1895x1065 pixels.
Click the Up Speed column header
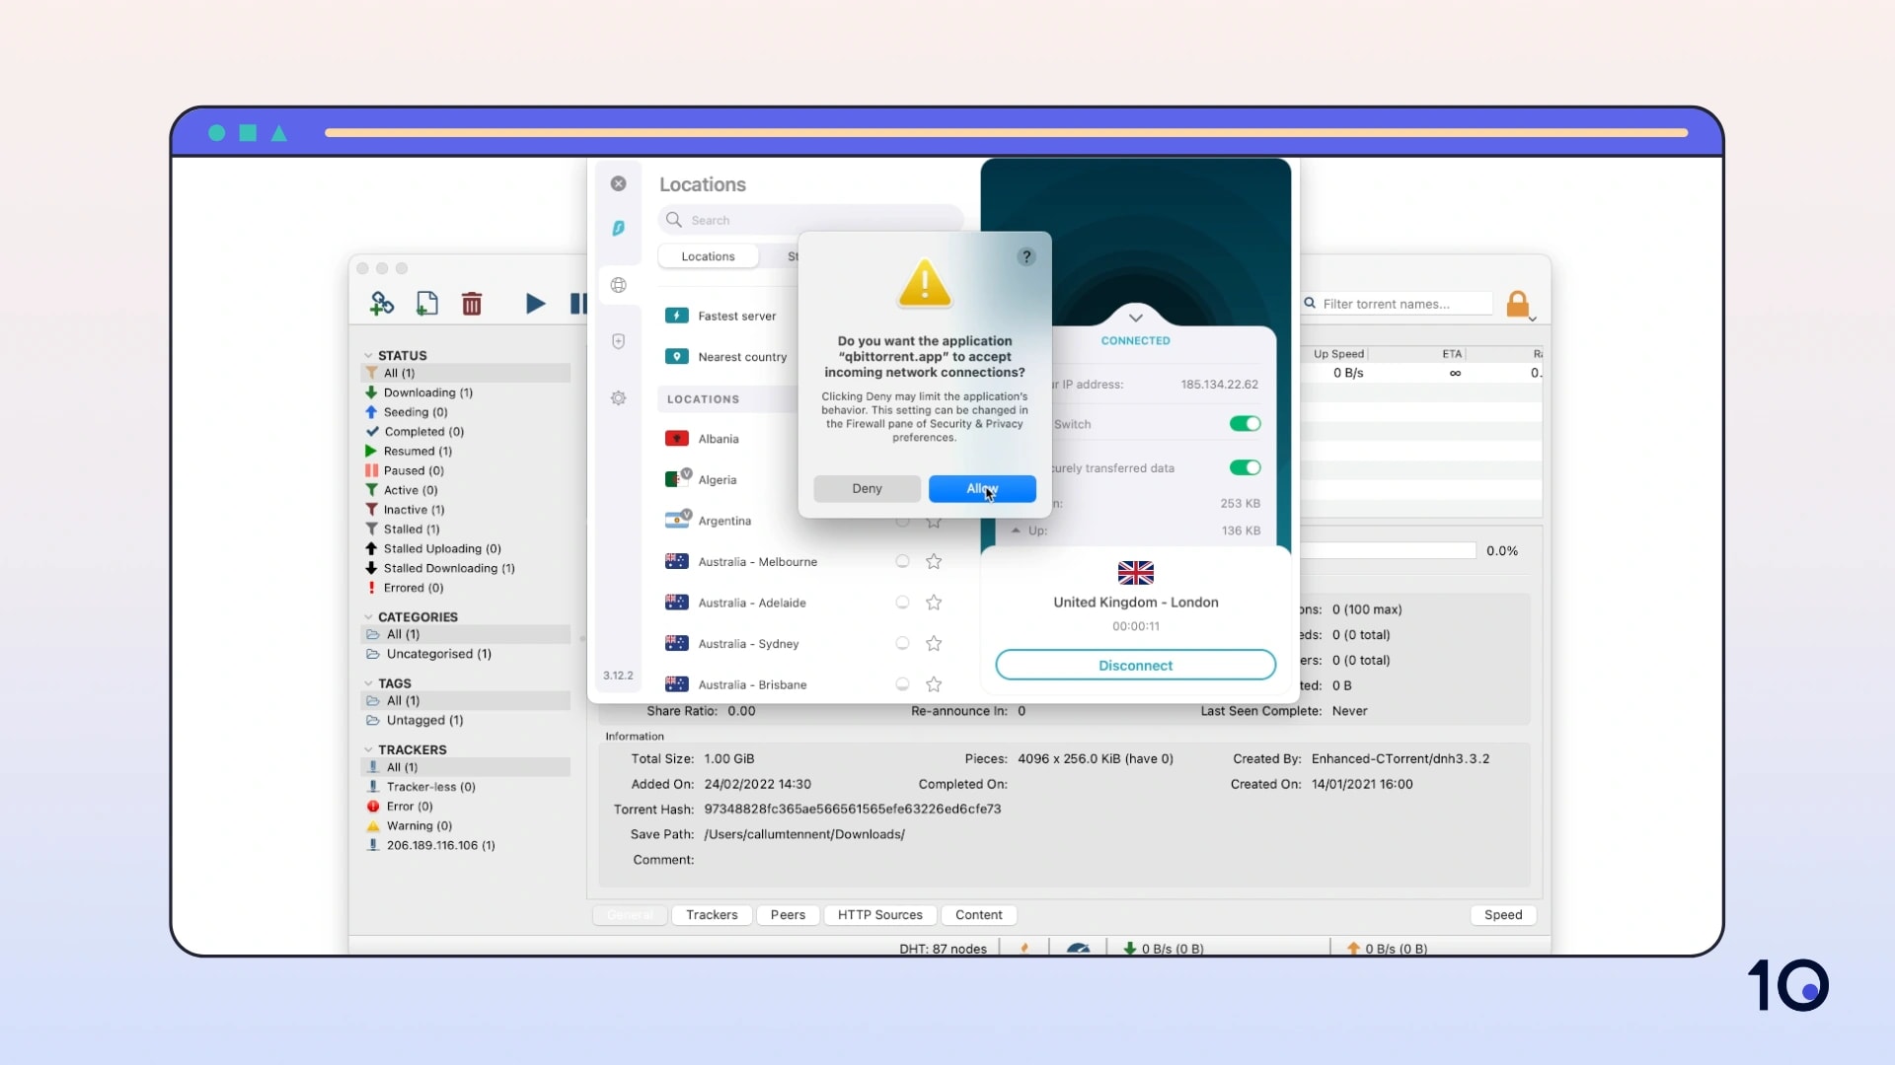coord(1338,354)
